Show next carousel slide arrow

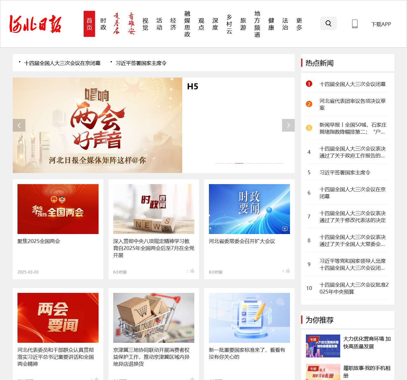[x=288, y=125]
